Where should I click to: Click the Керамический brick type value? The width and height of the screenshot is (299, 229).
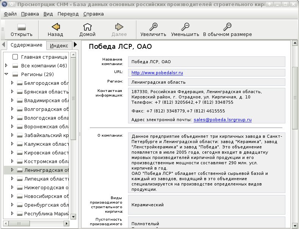click(x=147, y=205)
